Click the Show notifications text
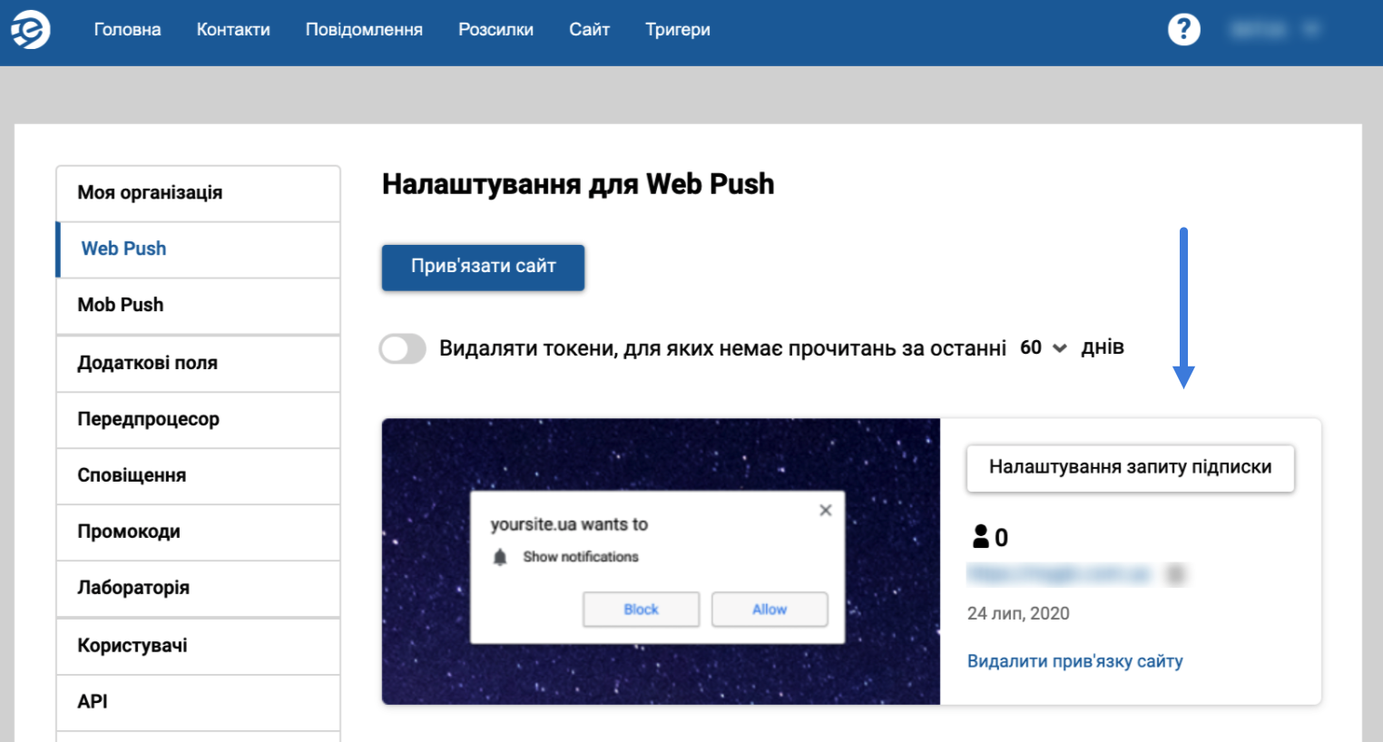Viewport: 1383px width, 742px height. 581,557
